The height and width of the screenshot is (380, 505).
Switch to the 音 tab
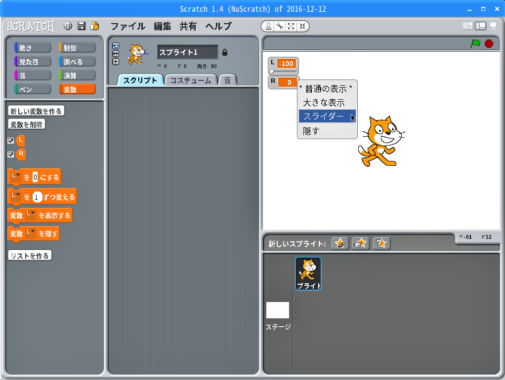coord(227,80)
